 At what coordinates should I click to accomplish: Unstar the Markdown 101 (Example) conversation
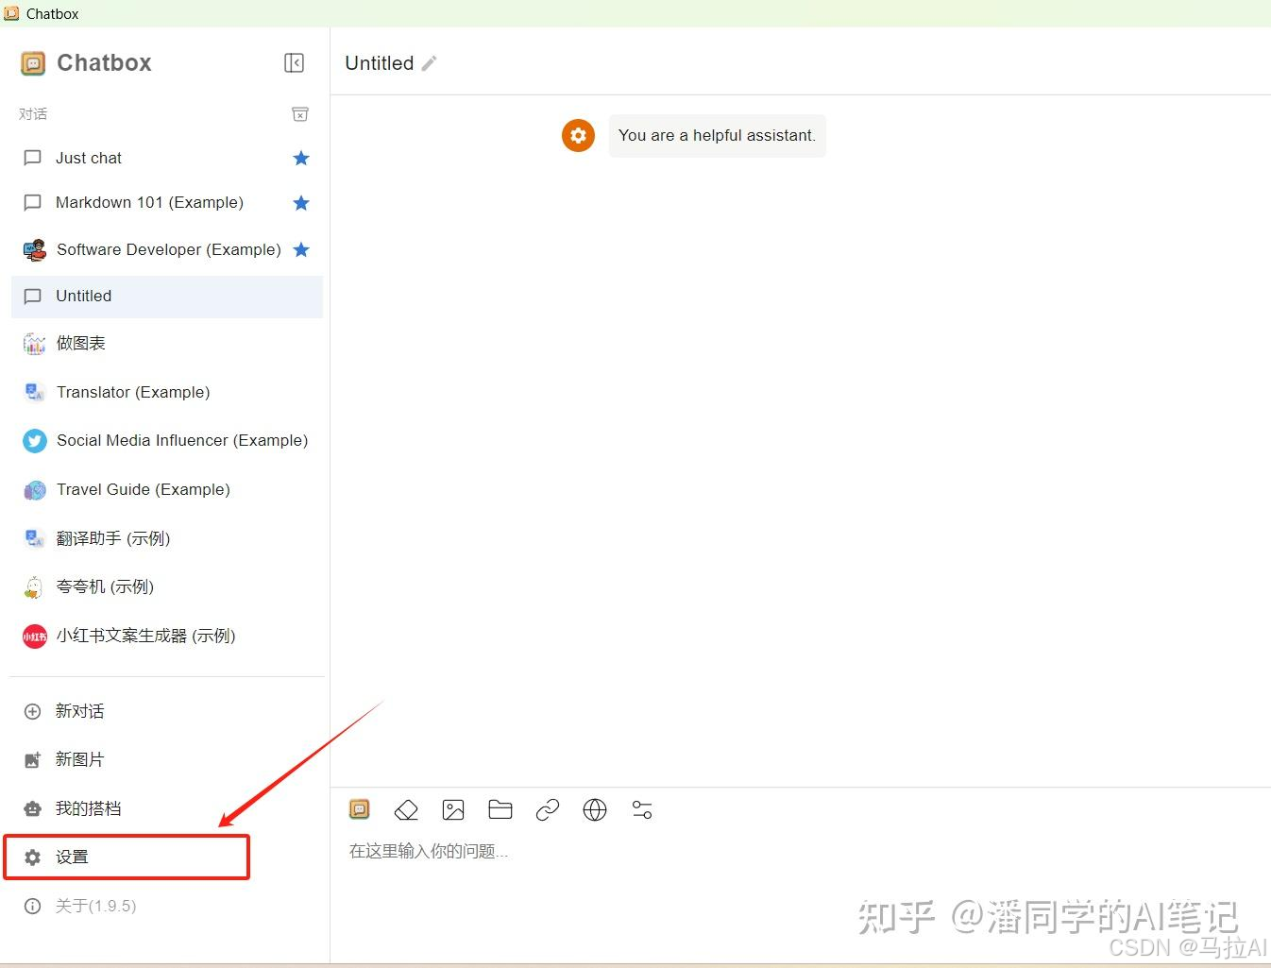pos(301,202)
